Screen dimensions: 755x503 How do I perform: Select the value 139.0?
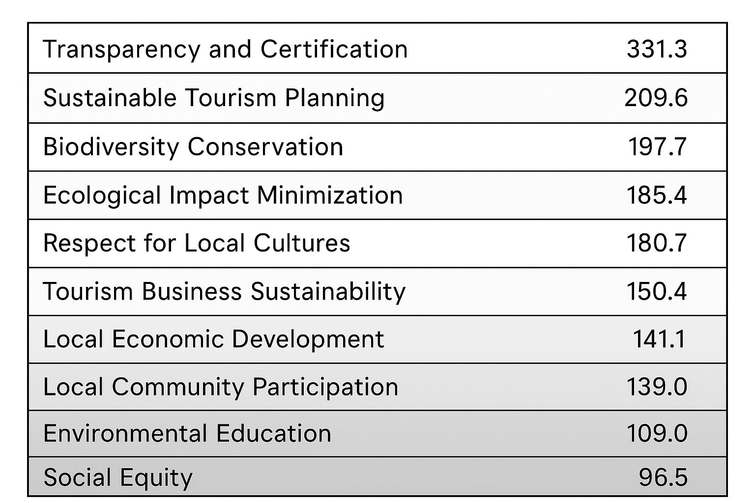656,387
